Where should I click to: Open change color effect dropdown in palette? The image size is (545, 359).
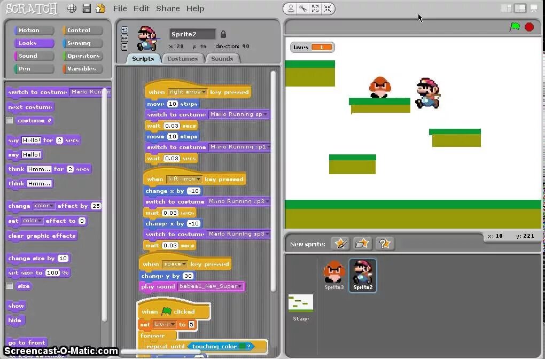[x=44, y=206]
